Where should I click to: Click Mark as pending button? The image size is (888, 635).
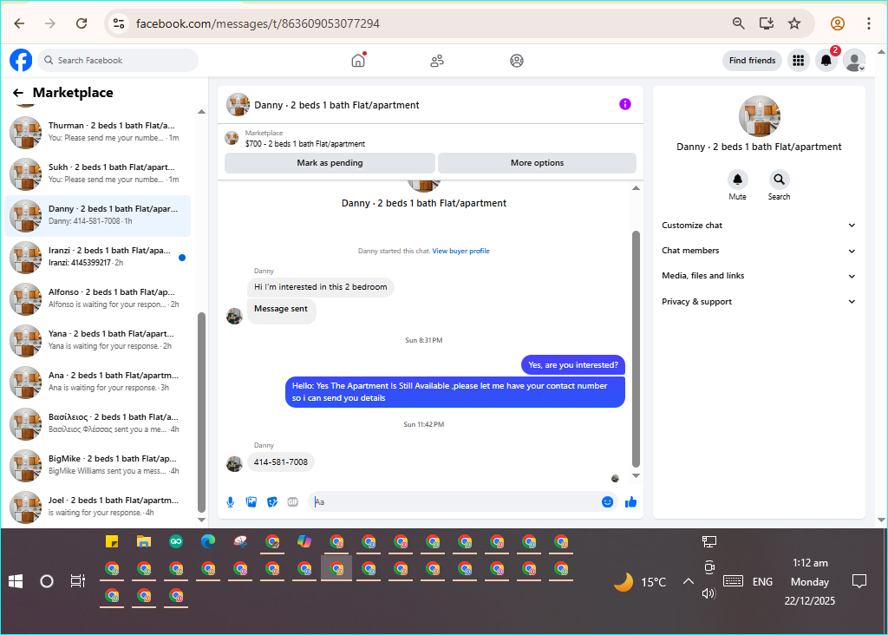click(330, 163)
